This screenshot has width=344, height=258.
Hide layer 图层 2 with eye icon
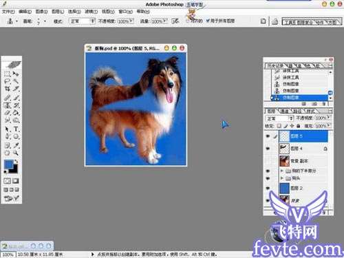pyautogui.click(x=268, y=189)
